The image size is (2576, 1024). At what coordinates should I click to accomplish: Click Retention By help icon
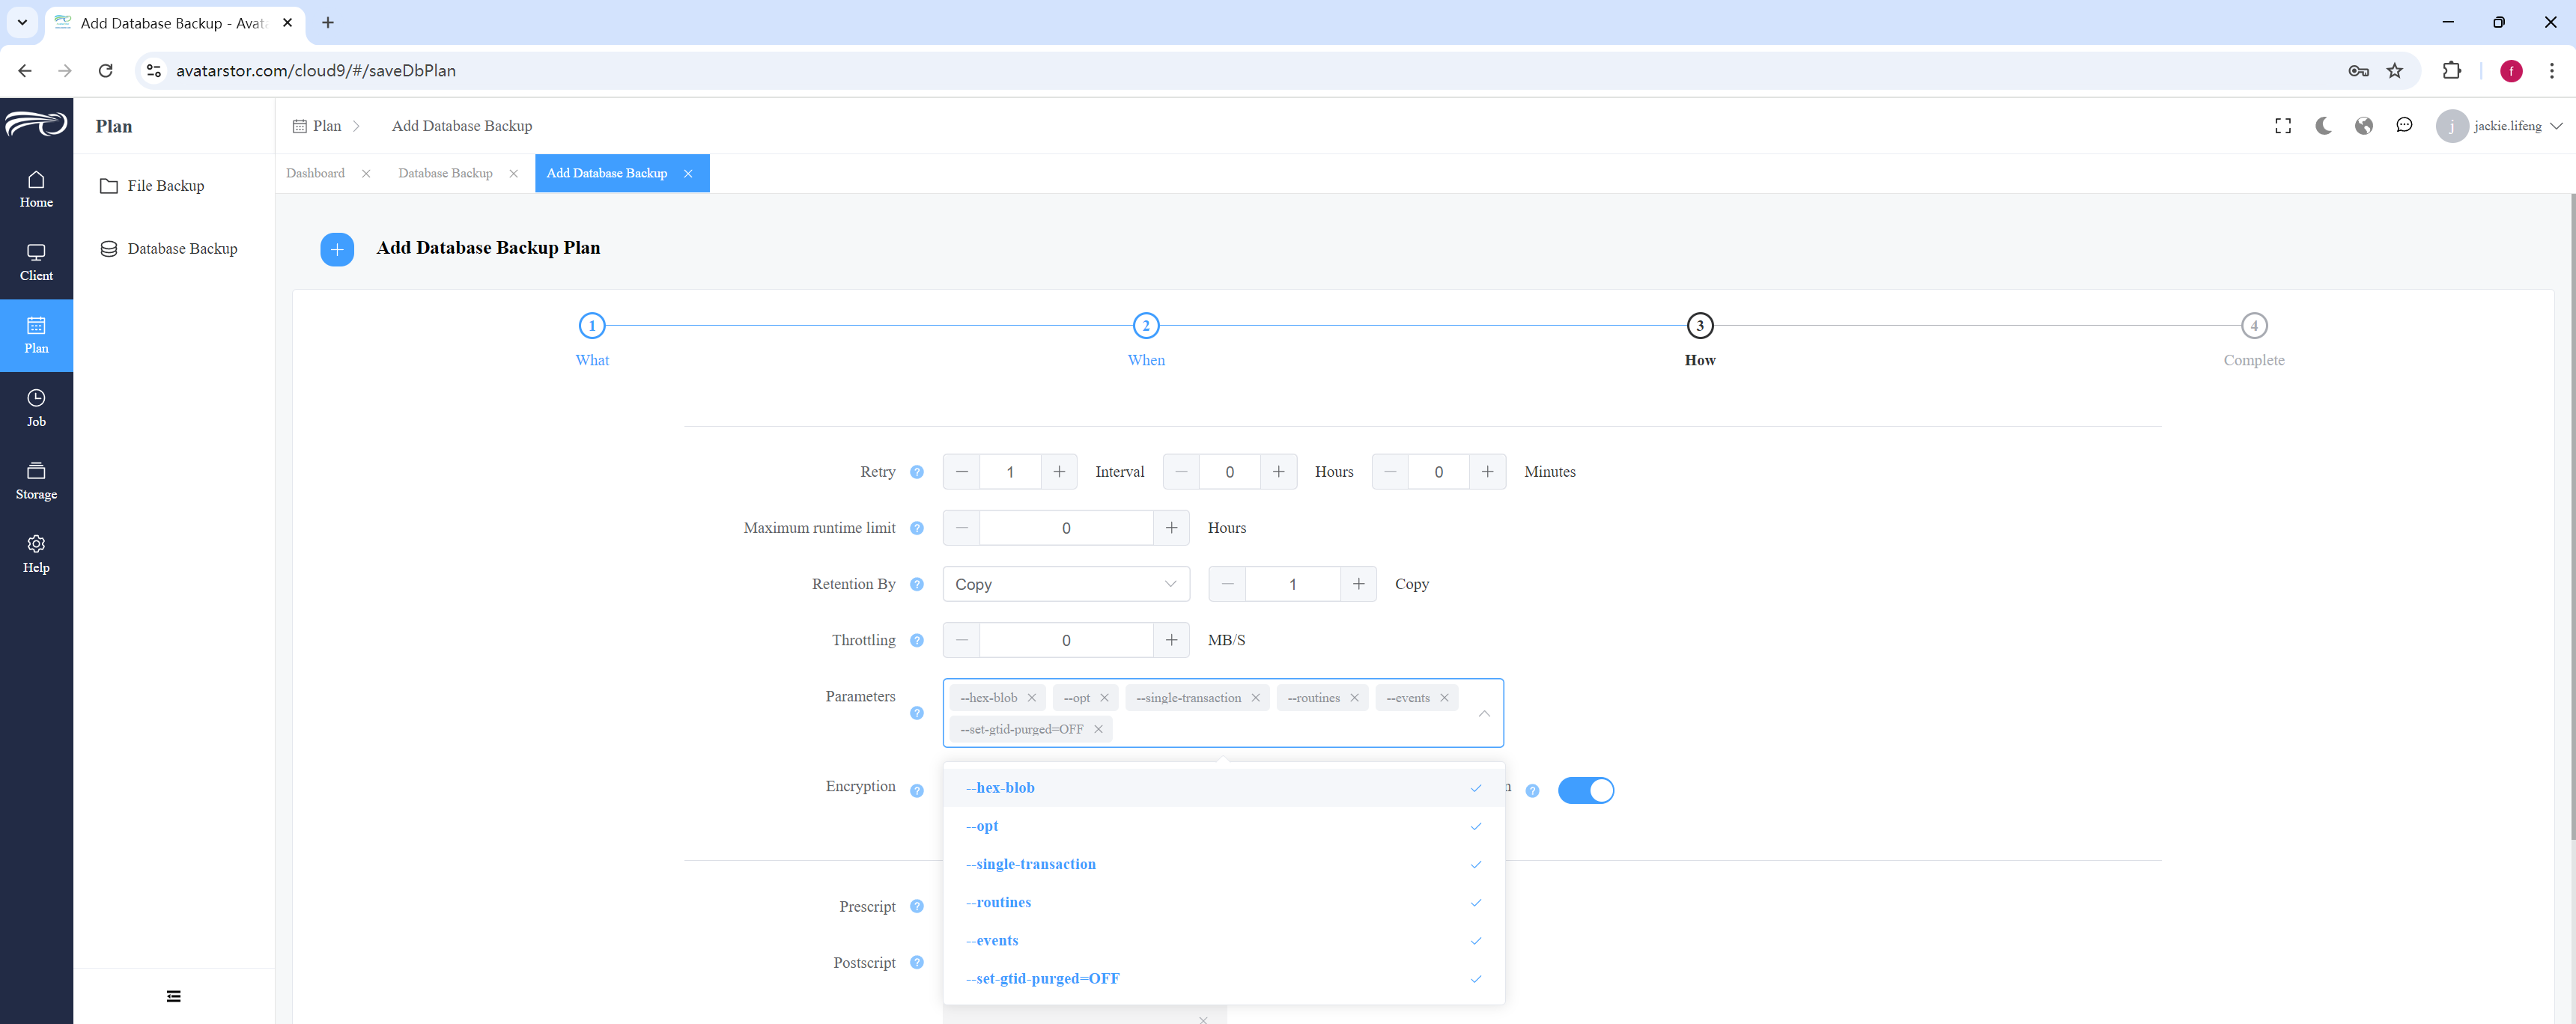click(917, 584)
